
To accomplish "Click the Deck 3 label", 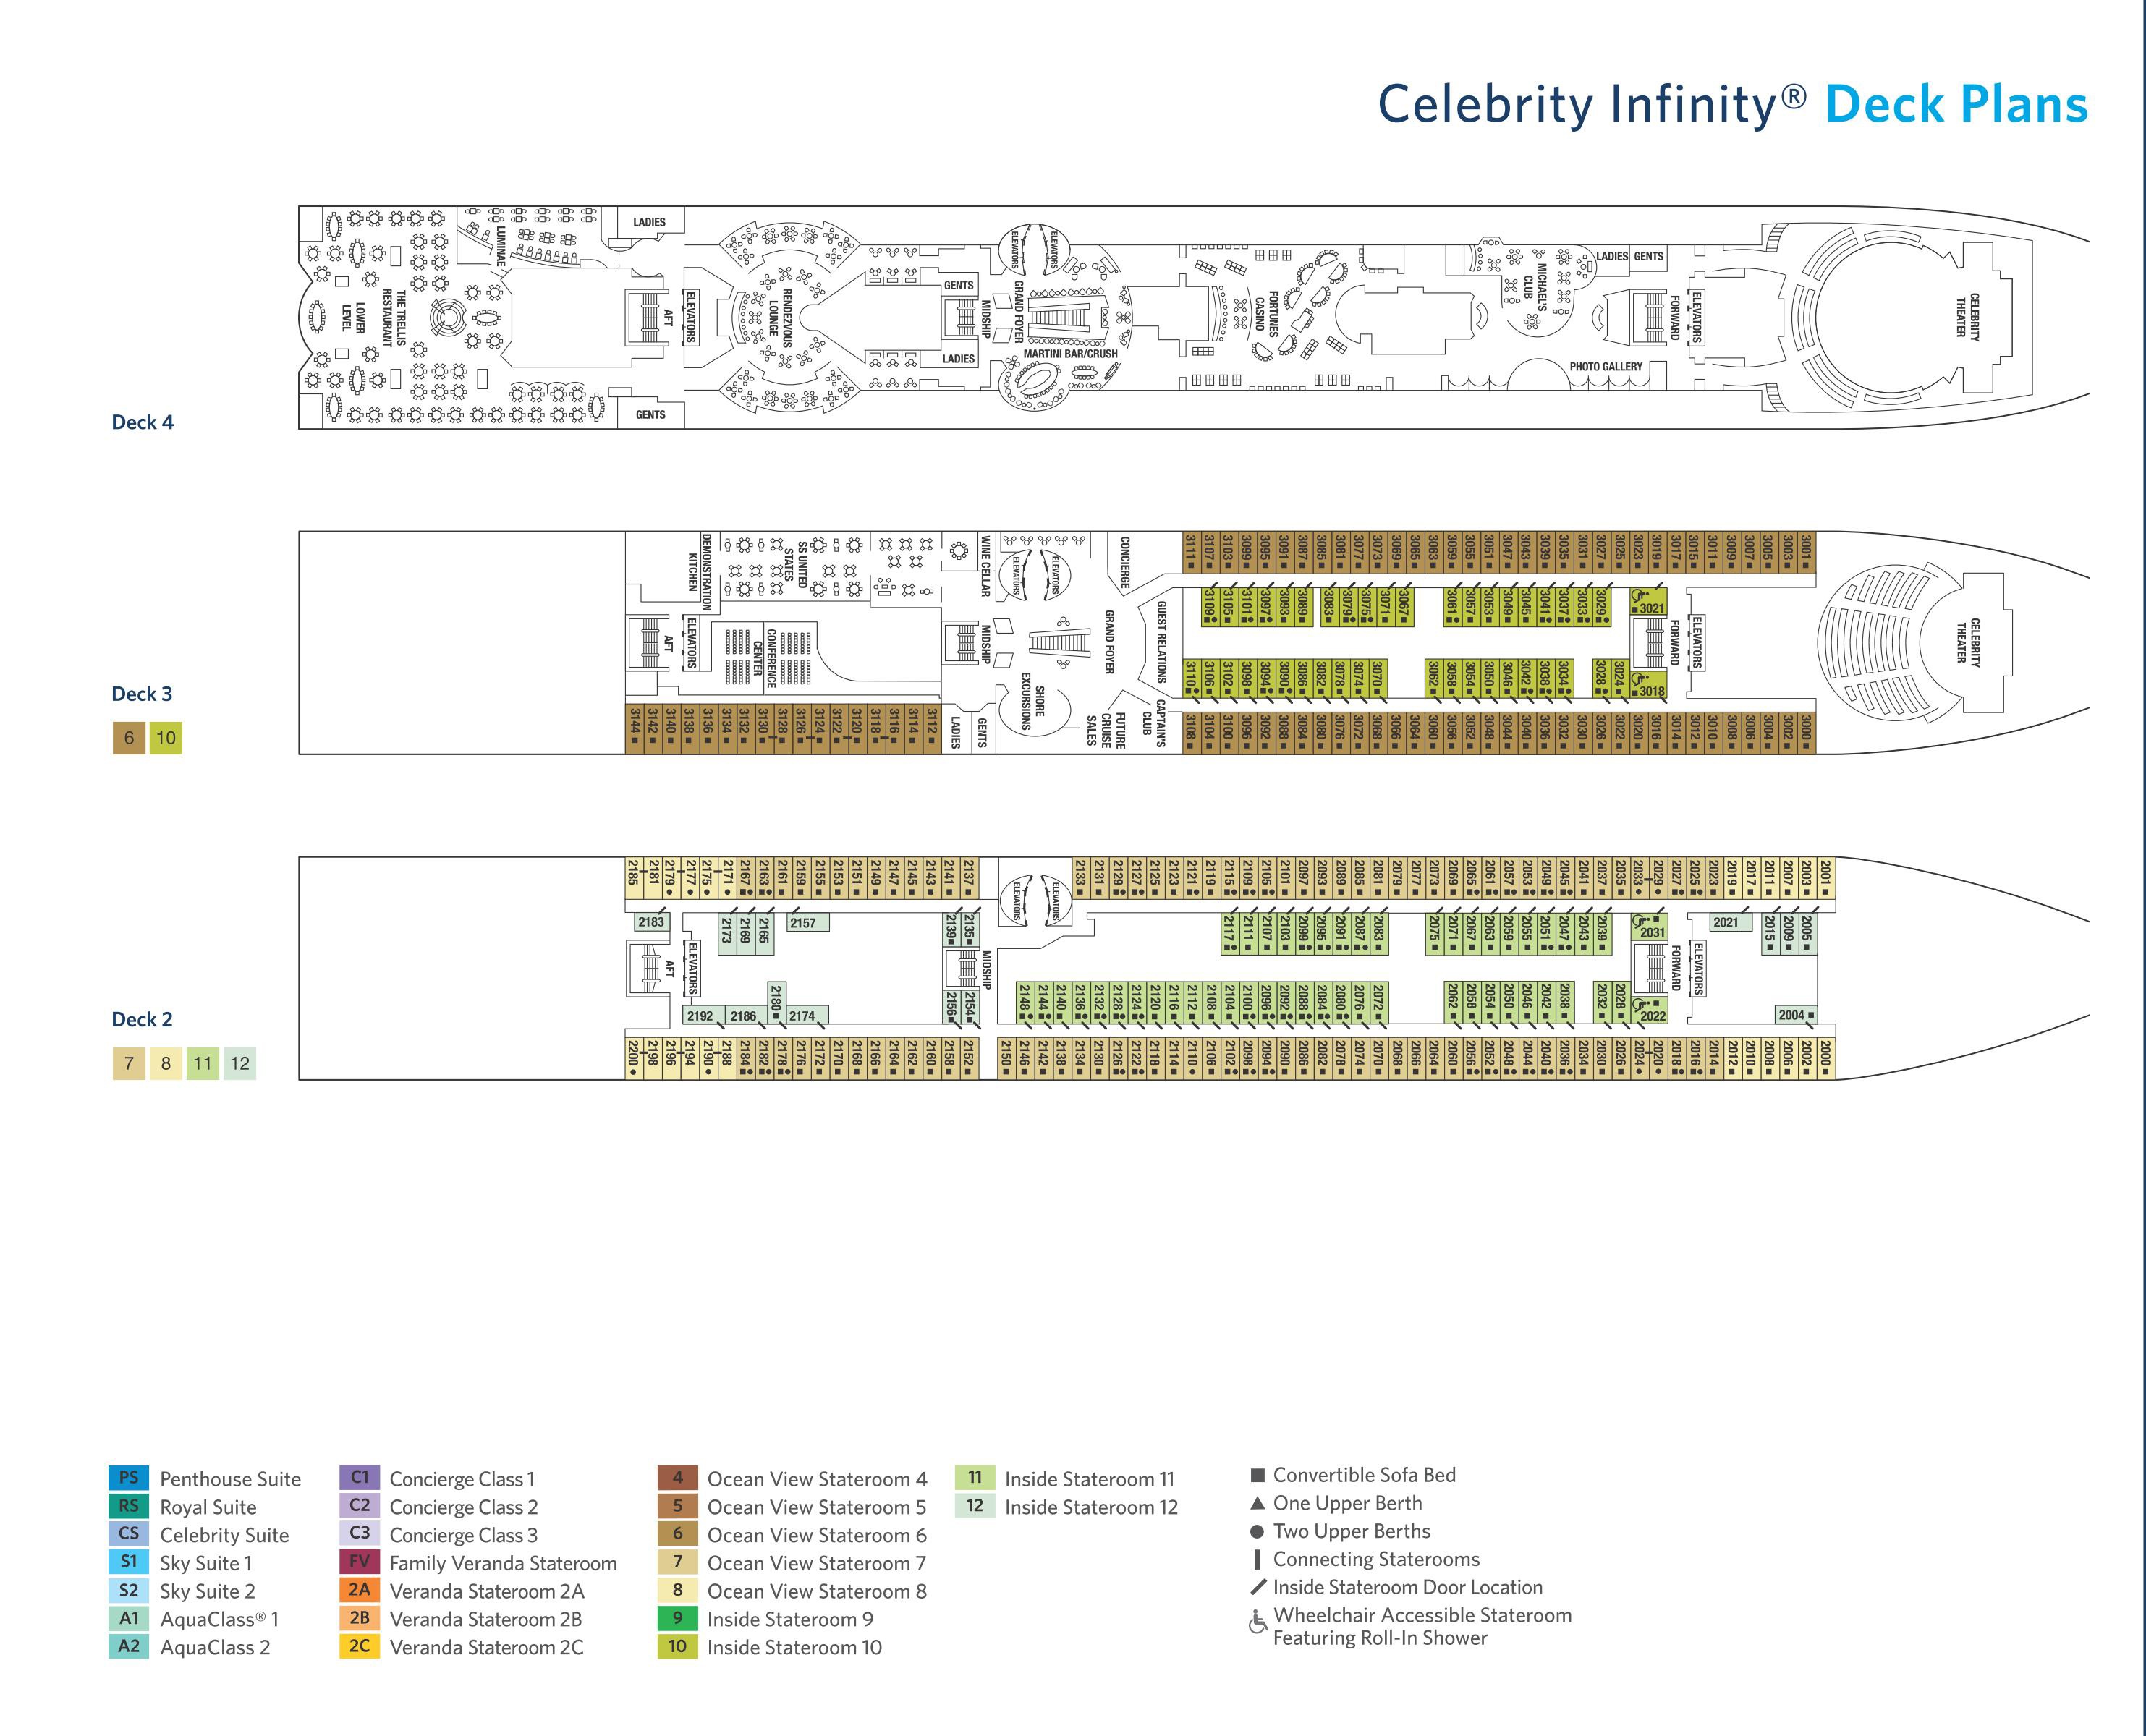I will [x=142, y=693].
